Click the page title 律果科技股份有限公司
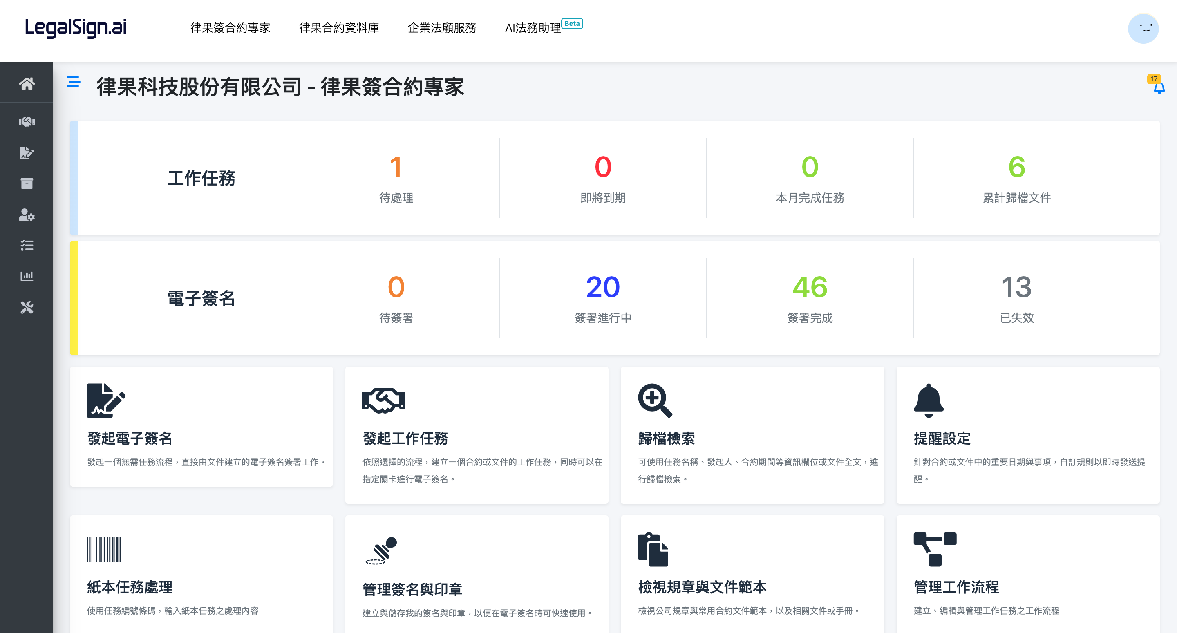This screenshot has width=1177, height=633. click(x=199, y=86)
